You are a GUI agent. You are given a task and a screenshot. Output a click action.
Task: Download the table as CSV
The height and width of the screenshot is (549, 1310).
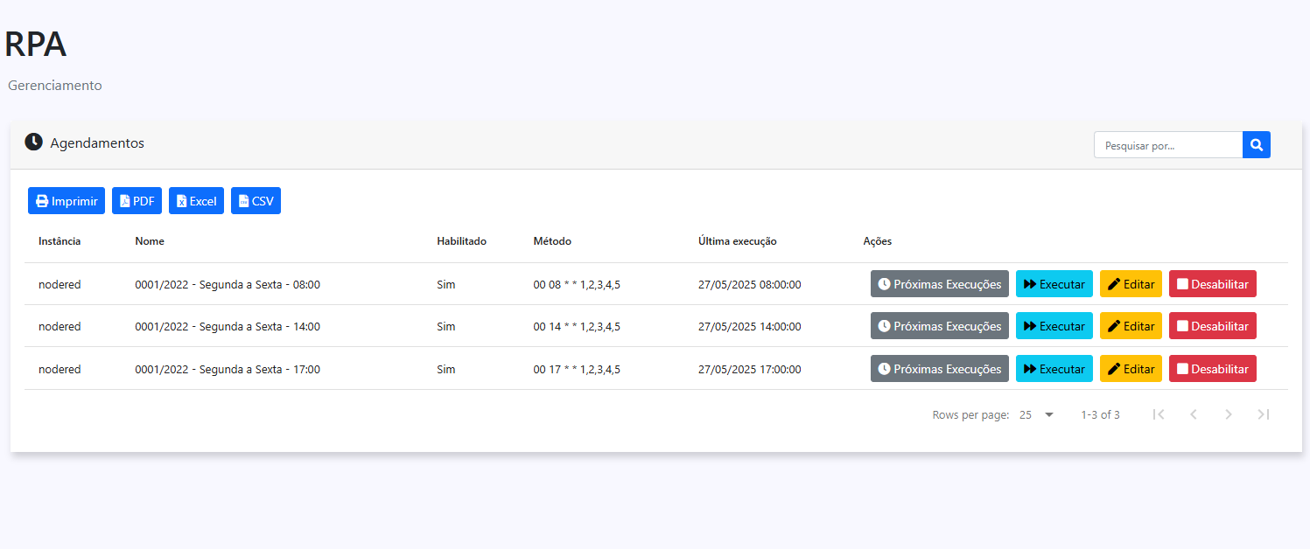coord(256,201)
